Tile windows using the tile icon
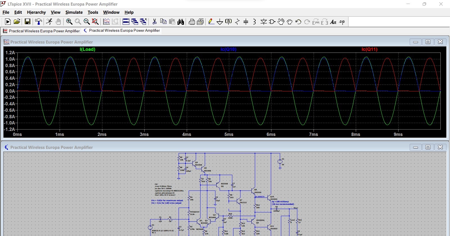The width and height of the screenshot is (450, 236). (x=126, y=22)
